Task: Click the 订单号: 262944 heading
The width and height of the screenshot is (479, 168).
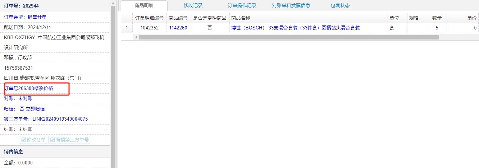Action: [21, 6]
